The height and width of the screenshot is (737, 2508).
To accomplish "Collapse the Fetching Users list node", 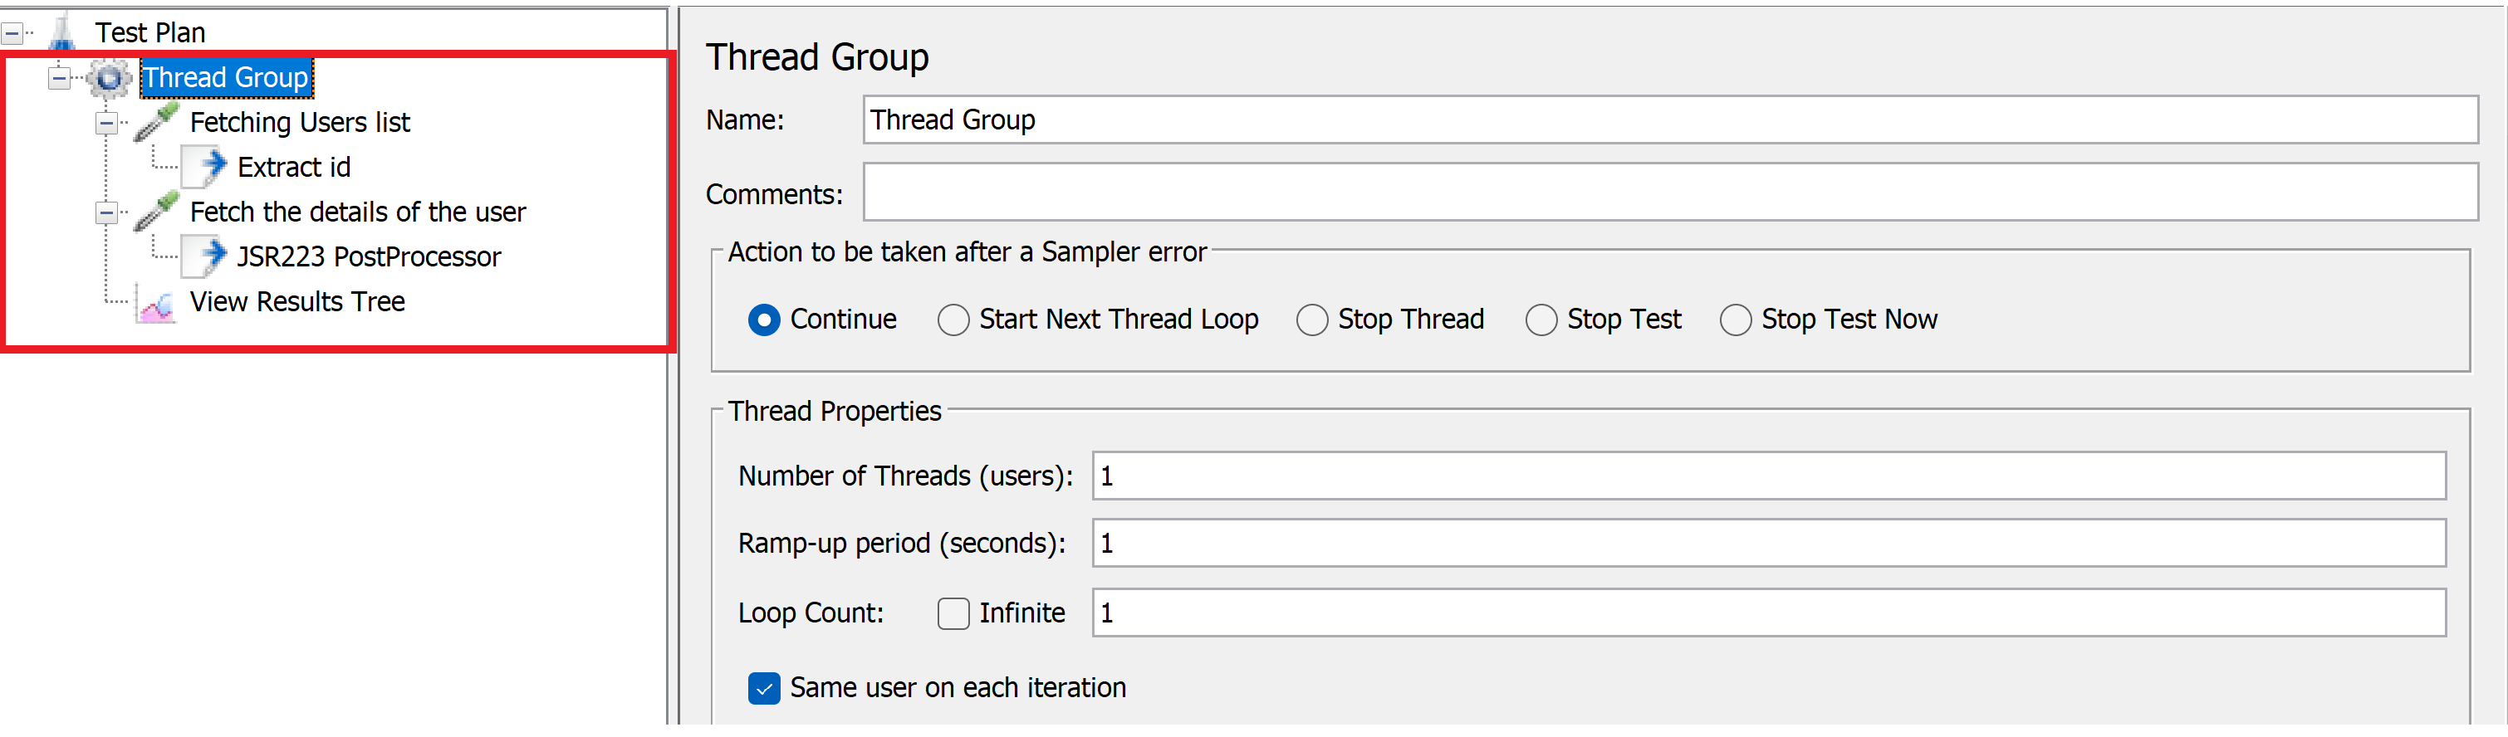I will 107,124.
